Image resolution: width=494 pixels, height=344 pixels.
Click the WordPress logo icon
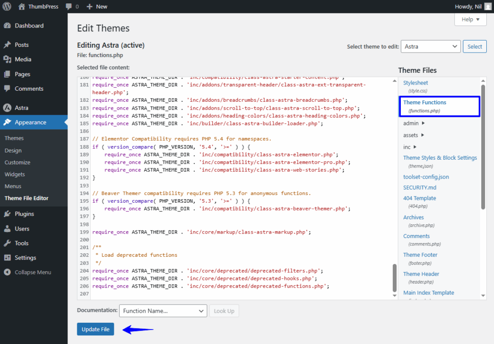point(7,6)
